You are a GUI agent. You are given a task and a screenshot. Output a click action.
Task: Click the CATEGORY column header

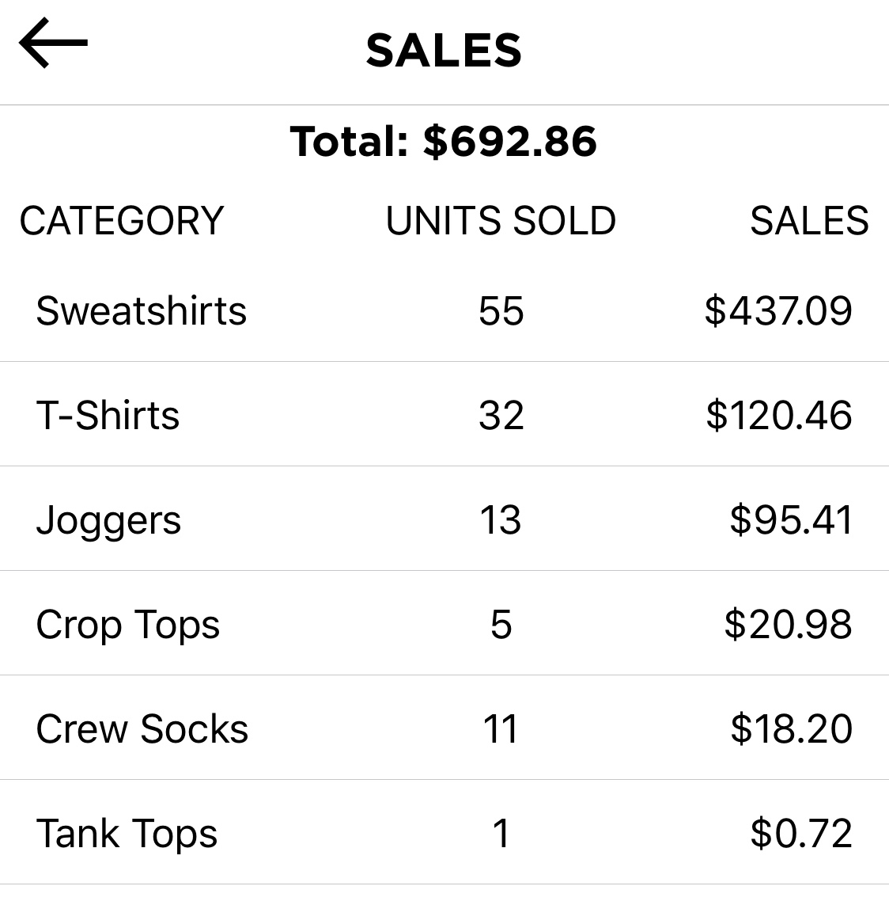[x=122, y=220]
